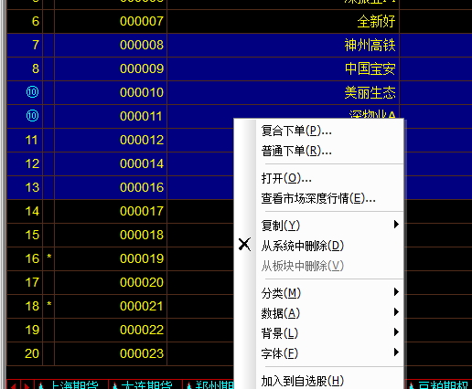Select stock name 中国宝安
This screenshot has height=389, width=472.
(370, 68)
